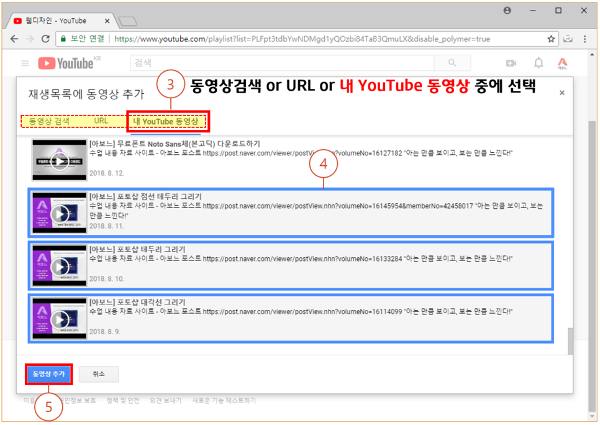Open the 정책 및 안전 footer link
600x425 pixels.
coord(123,401)
